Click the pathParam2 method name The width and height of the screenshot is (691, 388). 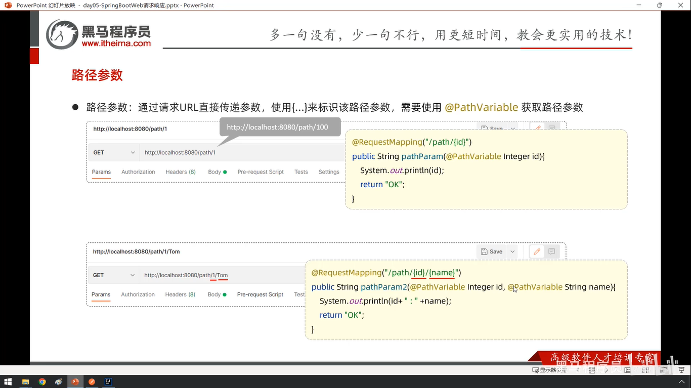[x=384, y=287]
